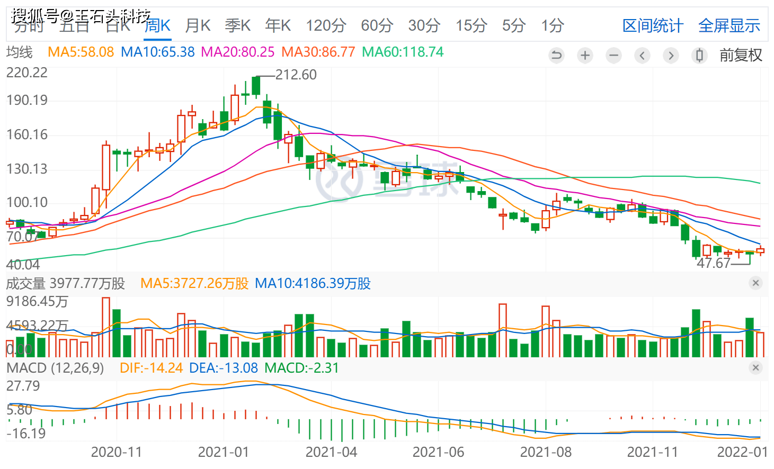774x469 pixels.
Task: Zoom out with the minus icon
Action: (613, 55)
